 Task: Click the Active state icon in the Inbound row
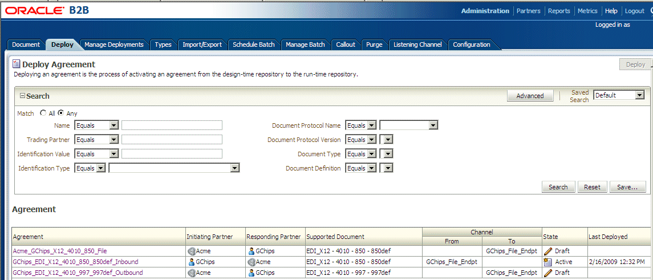coord(548,262)
